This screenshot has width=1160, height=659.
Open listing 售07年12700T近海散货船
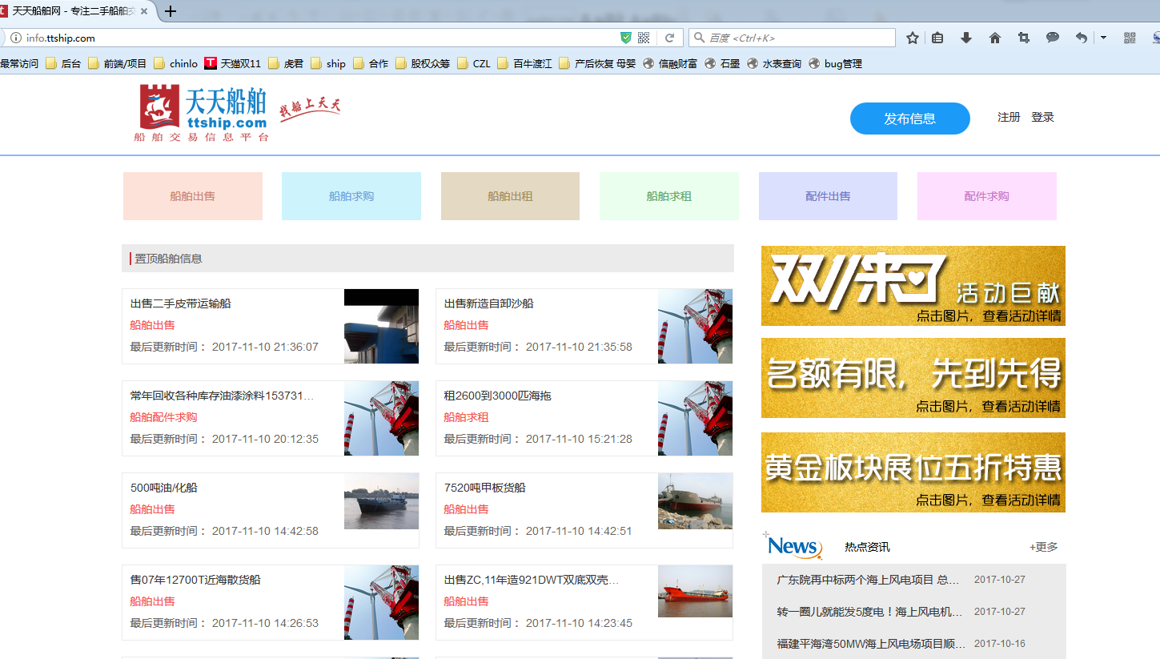click(x=195, y=580)
